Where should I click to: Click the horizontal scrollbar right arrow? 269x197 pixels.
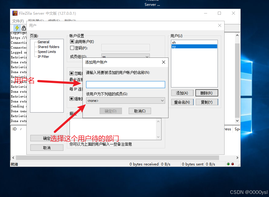[x=237, y=158]
